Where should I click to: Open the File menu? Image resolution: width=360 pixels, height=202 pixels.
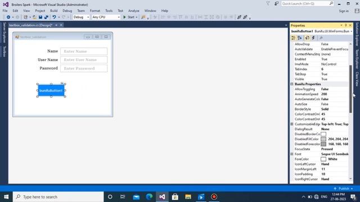click(5, 11)
